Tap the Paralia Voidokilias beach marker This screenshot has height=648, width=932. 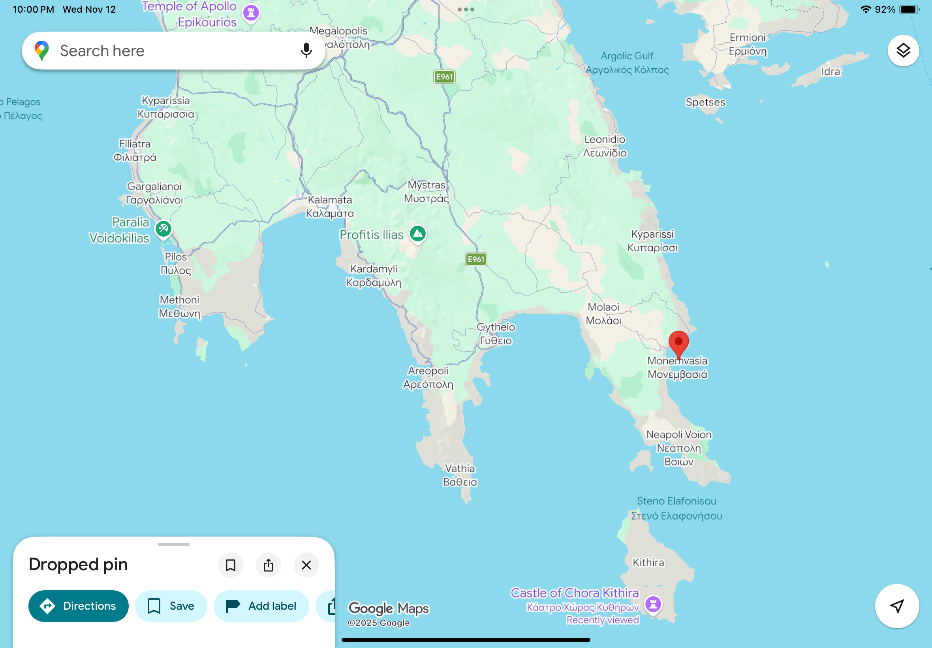coord(163,229)
